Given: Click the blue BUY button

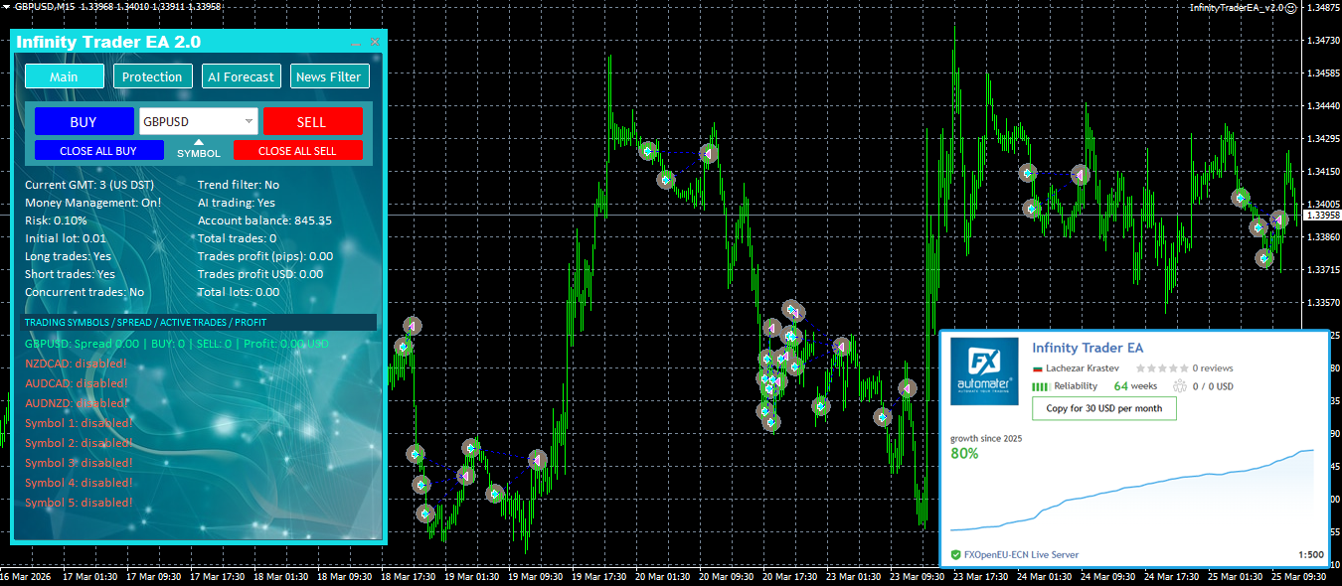Looking at the screenshot, I should [x=84, y=121].
